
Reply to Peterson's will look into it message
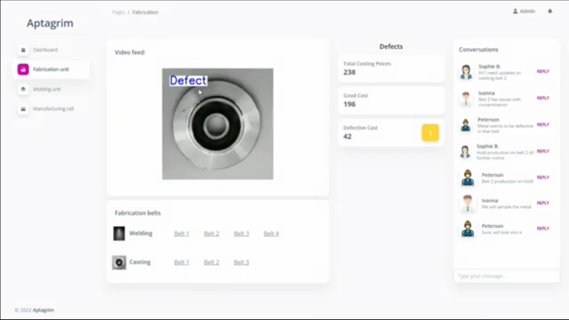tap(543, 228)
